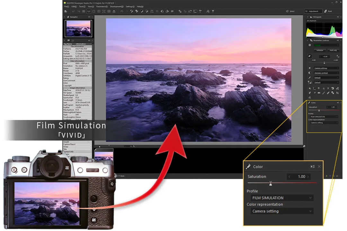Open the Settings menu
The image size is (347, 231).
click(x=130, y=7)
